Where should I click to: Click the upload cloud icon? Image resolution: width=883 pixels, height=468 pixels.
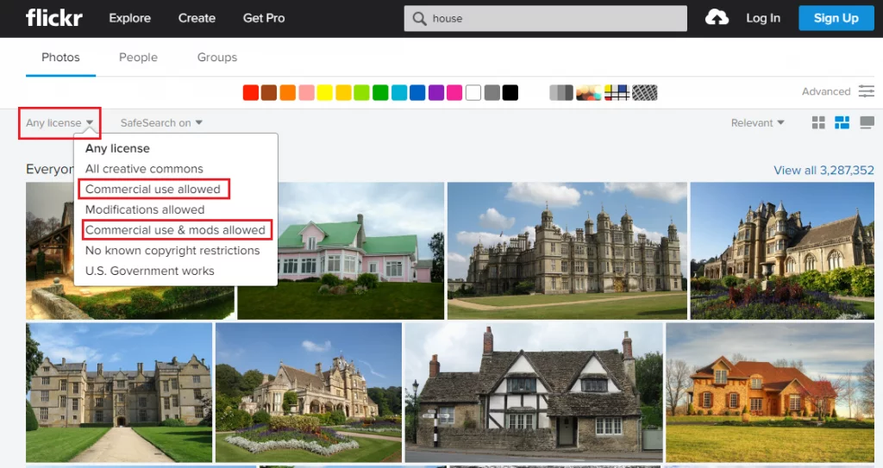tap(717, 18)
